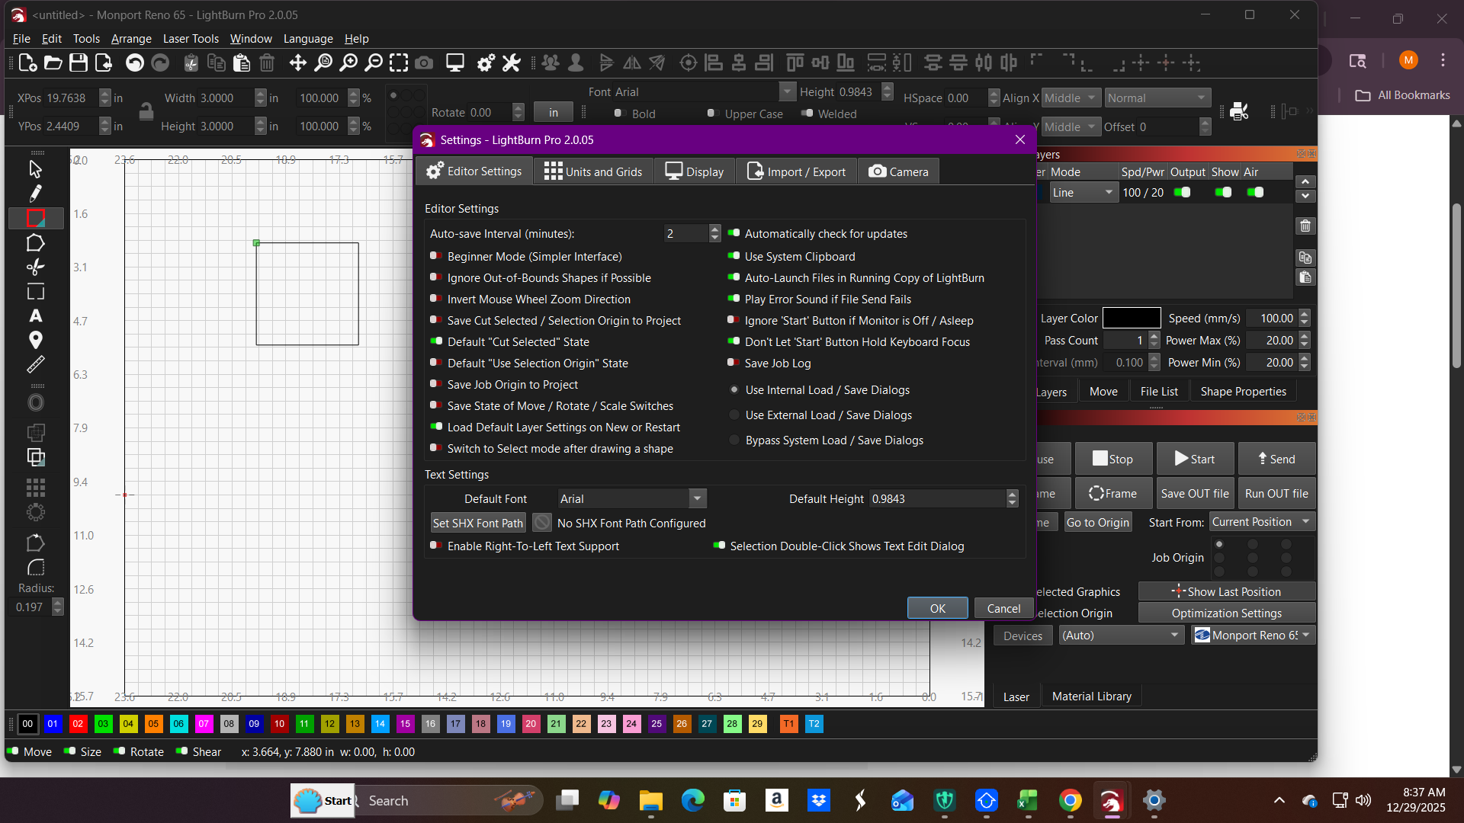Click the Set SHX Font Path button

point(477,523)
